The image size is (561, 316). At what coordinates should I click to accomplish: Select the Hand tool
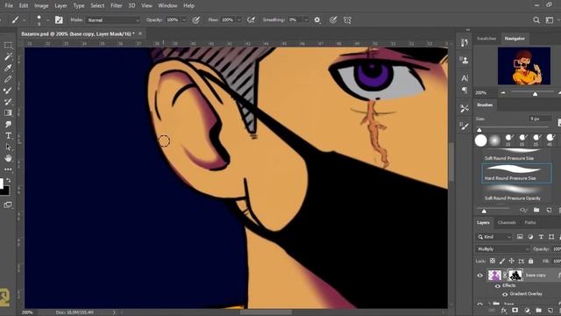(x=8, y=158)
